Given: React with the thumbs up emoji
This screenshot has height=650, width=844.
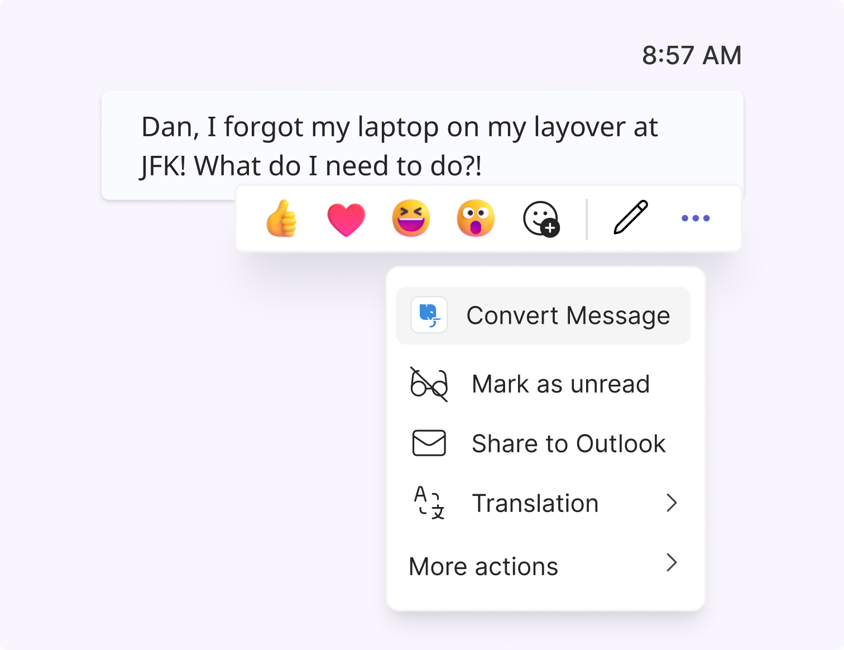Looking at the screenshot, I should 281,218.
